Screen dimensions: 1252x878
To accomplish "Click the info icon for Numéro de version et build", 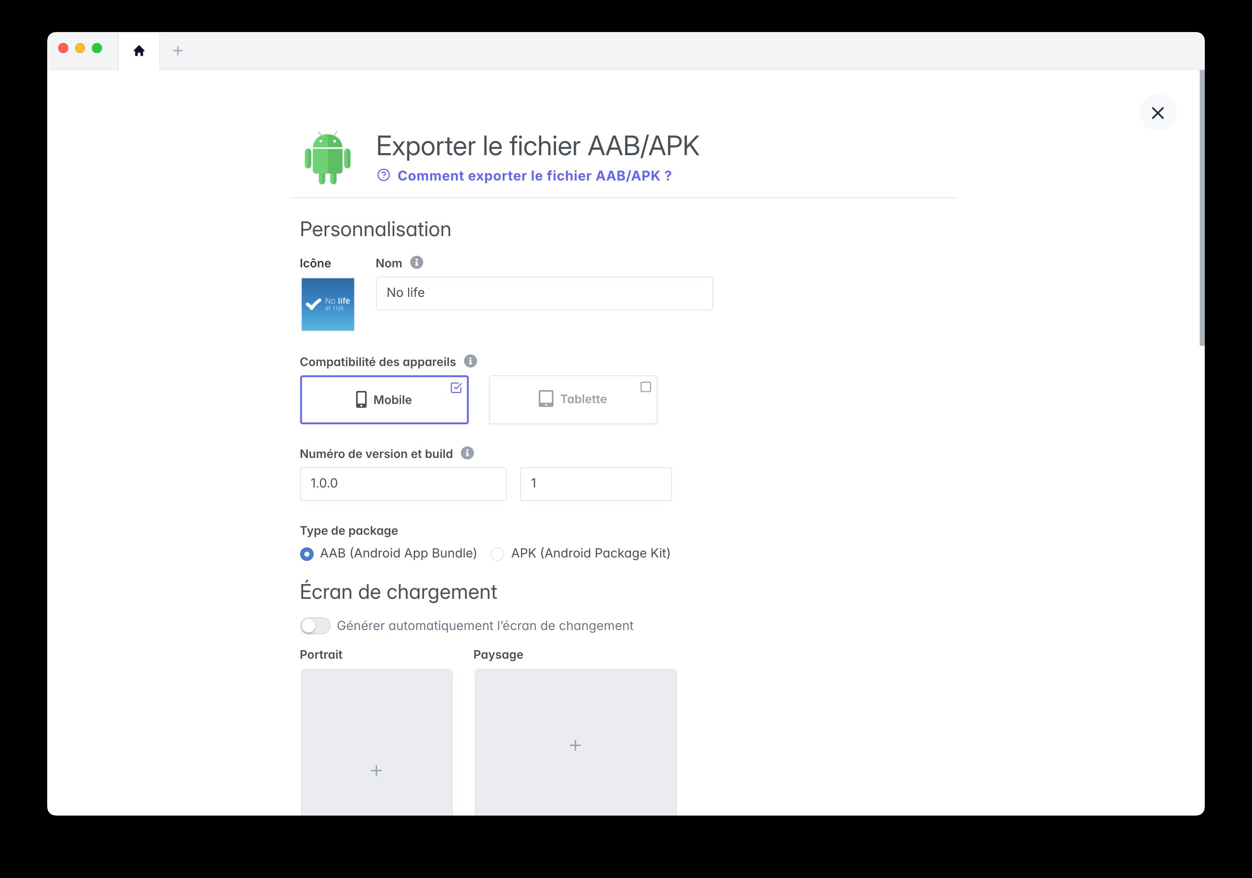I will [x=466, y=453].
